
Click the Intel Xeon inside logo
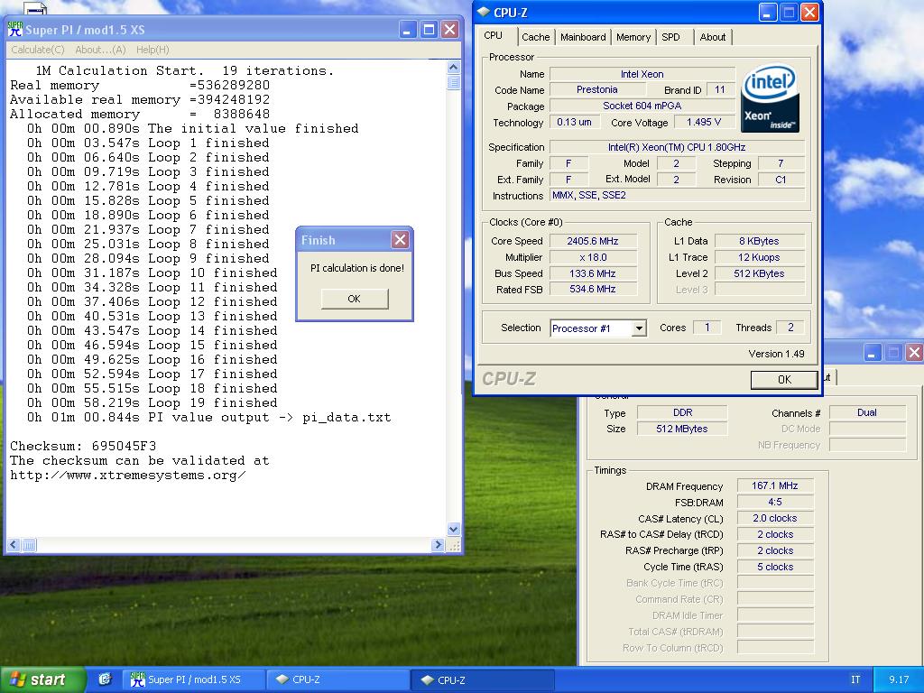(x=771, y=97)
